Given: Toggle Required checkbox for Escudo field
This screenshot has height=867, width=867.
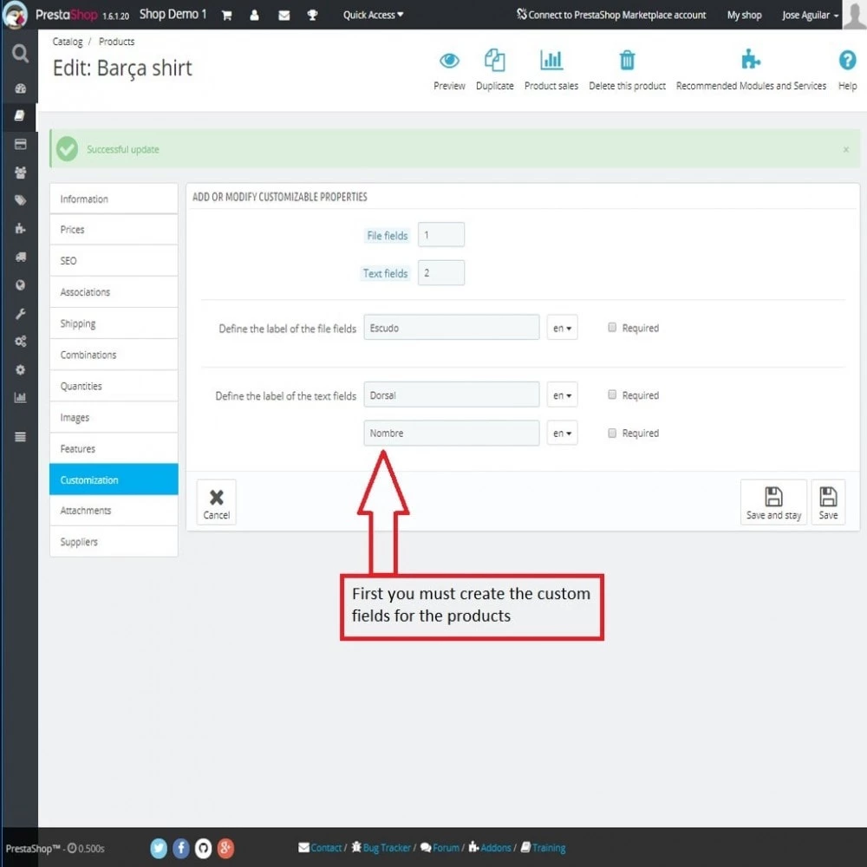Looking at the screenshot, I should tap(612, 328).
